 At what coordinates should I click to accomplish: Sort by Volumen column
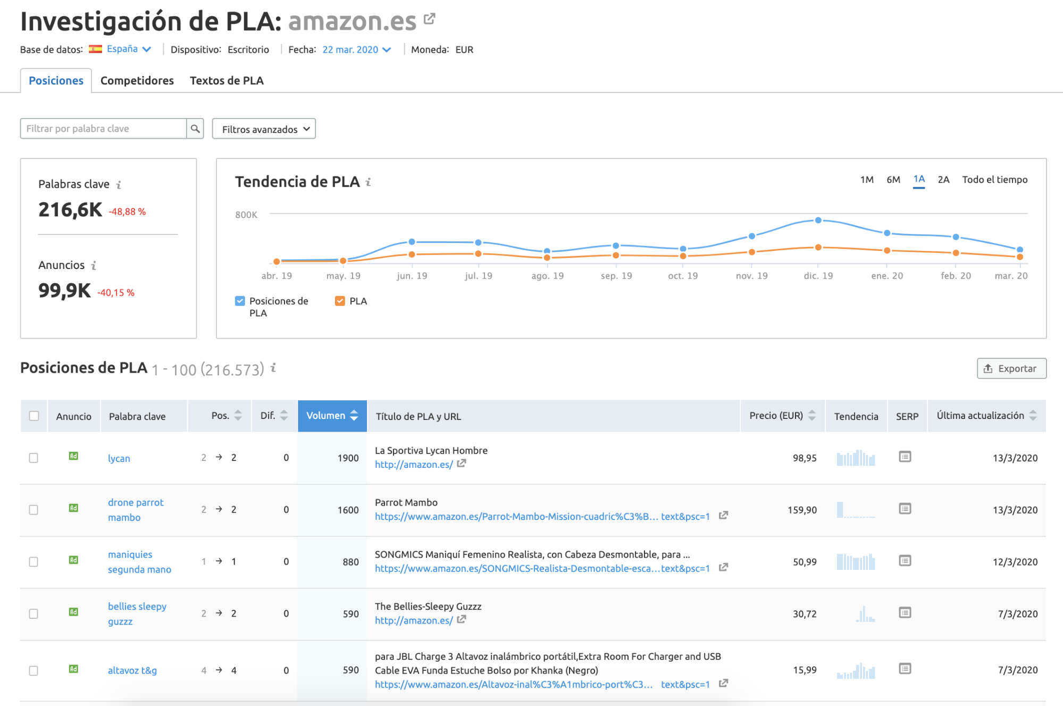point(332,416)
